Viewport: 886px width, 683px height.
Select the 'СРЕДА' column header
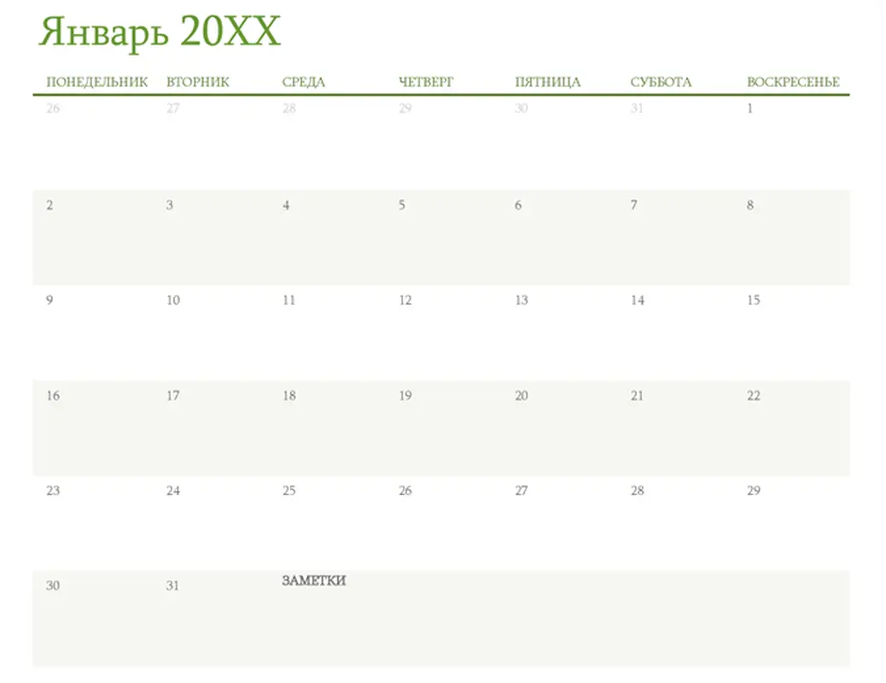pyautogui.click(x=303, y=82)
